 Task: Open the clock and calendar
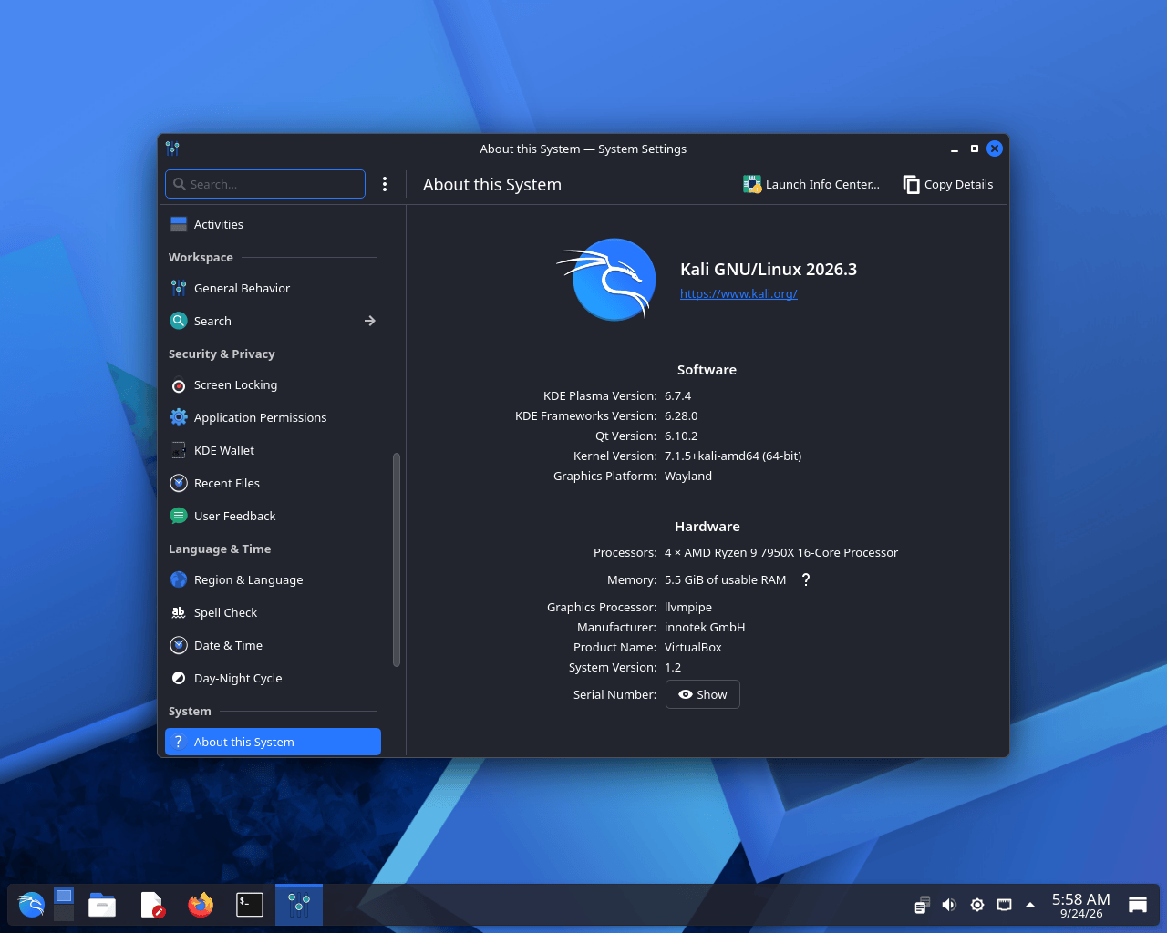pyautogui.click(x=1081, y=905)
